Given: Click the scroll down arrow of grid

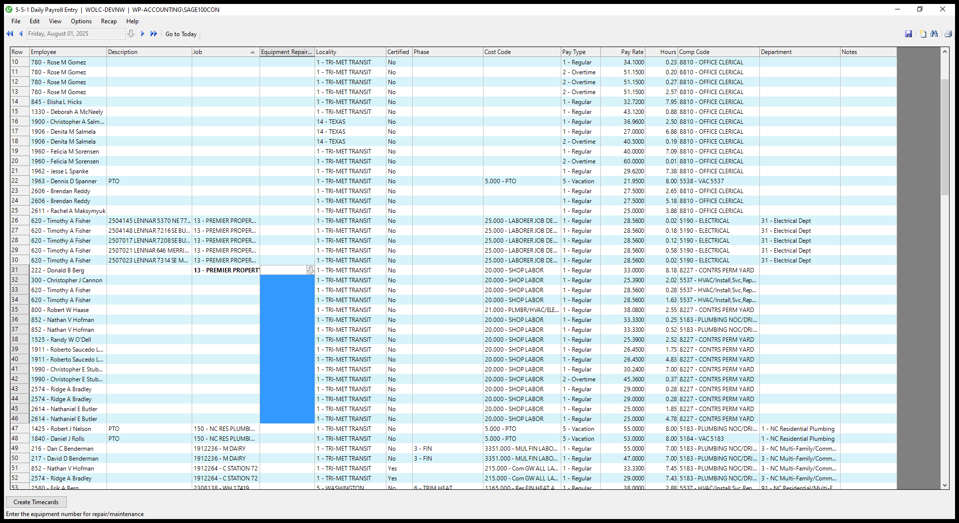Looking at the screenshot, I should tap(945, 485).
